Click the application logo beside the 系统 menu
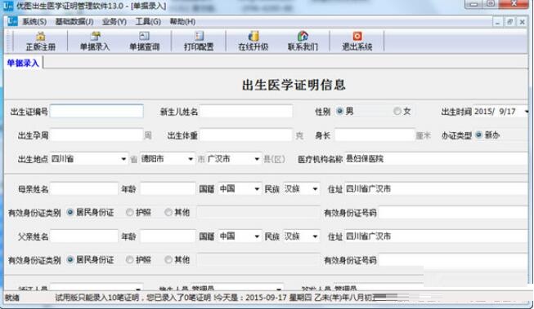This screenshot has height=309, width=534. (x=12, y=21)
